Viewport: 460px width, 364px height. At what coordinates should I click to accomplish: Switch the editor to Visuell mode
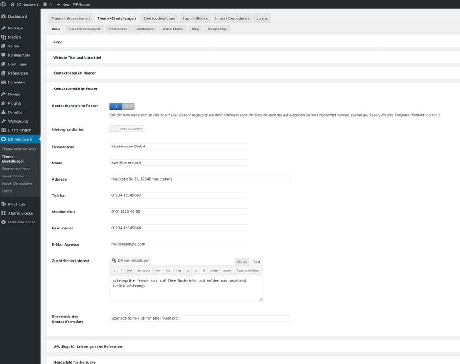242,262
